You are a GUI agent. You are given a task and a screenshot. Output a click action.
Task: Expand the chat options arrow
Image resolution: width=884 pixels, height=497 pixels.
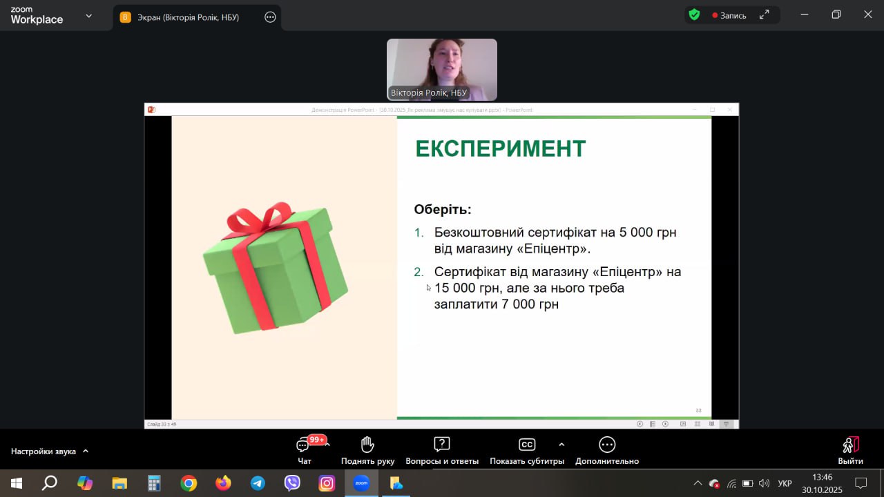[x=327, y=445]
